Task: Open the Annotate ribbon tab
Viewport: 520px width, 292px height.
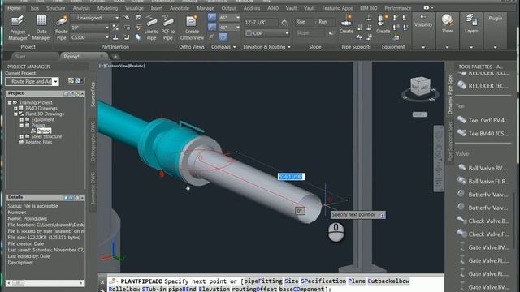Action: click(180, 8)
